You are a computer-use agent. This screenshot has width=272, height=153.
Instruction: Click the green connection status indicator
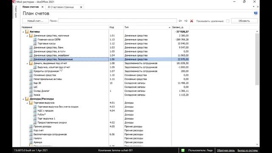[183, 150]
